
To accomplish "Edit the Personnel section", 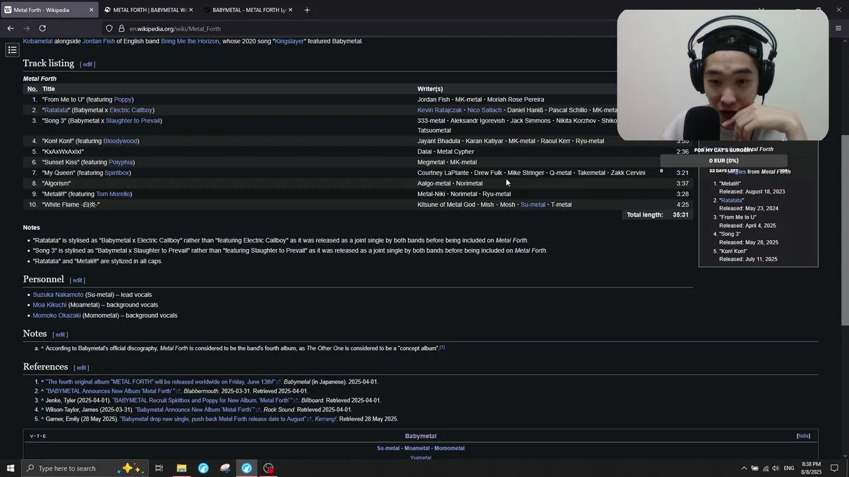I will [x=78, y=280].
